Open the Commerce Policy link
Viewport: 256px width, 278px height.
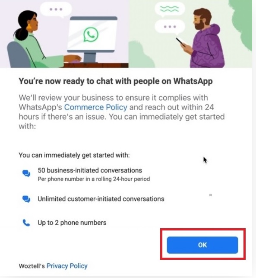(95, 107)
